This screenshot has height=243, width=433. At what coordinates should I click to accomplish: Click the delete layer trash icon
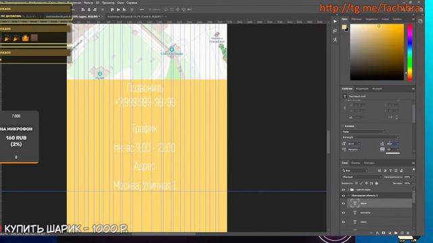(408, 233)
